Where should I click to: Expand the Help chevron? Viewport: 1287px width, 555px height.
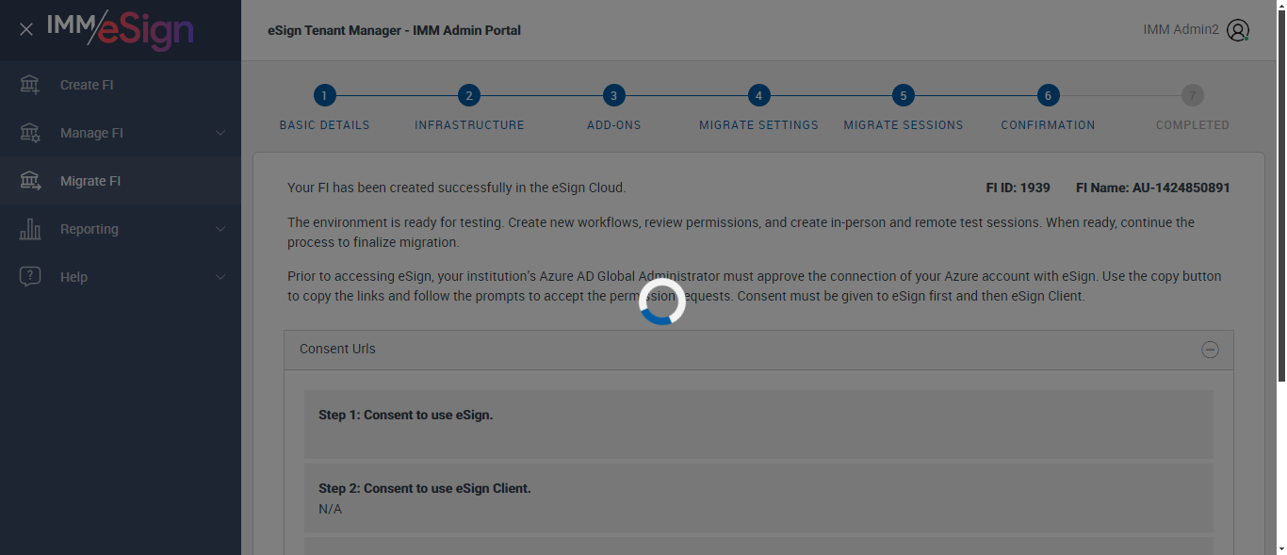point(220,277)
